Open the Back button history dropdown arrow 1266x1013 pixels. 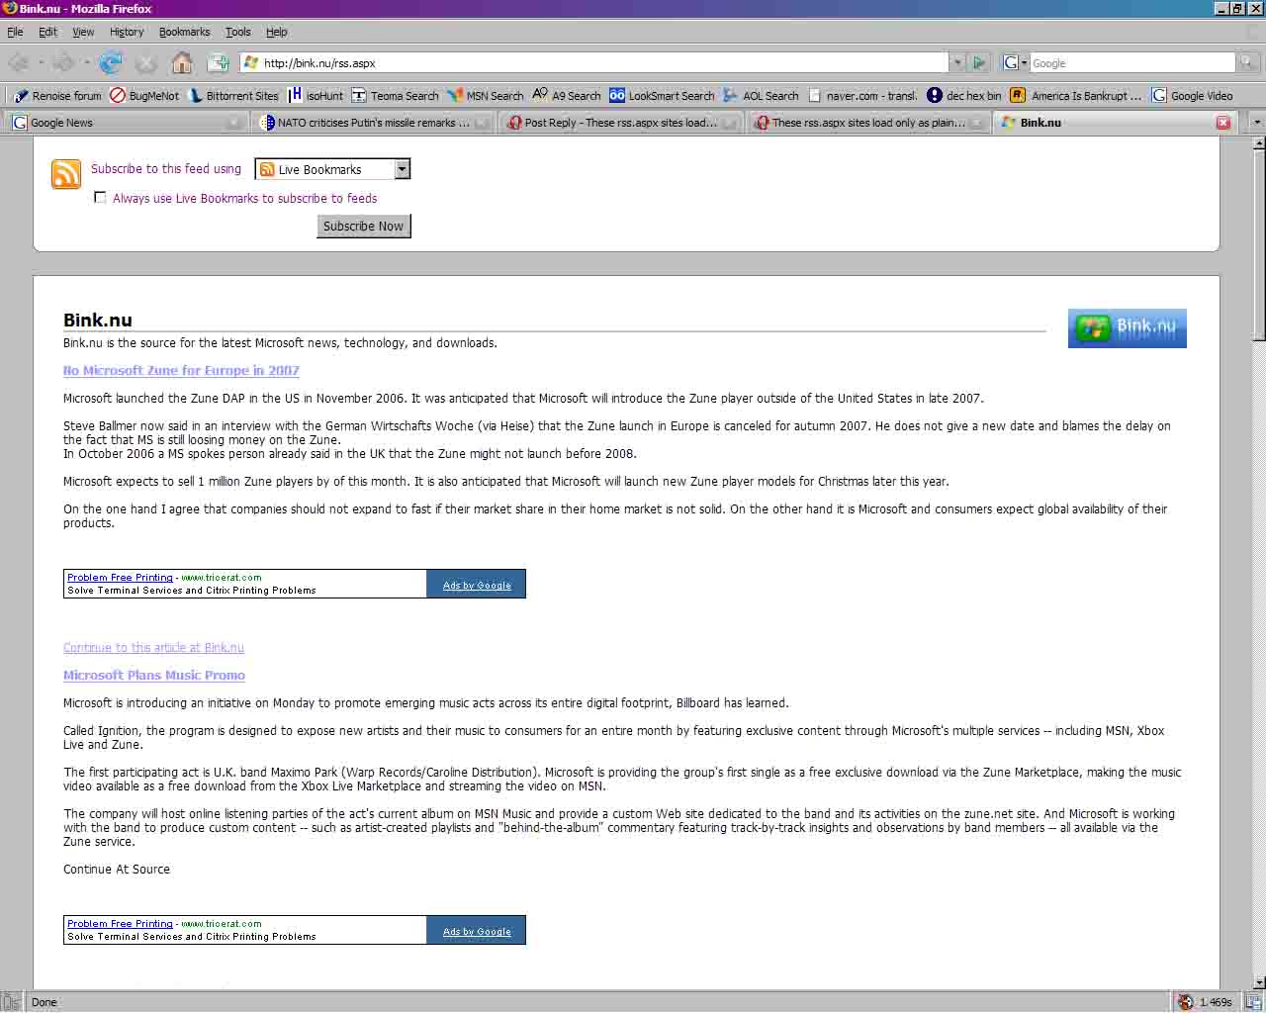pos(41,63)
